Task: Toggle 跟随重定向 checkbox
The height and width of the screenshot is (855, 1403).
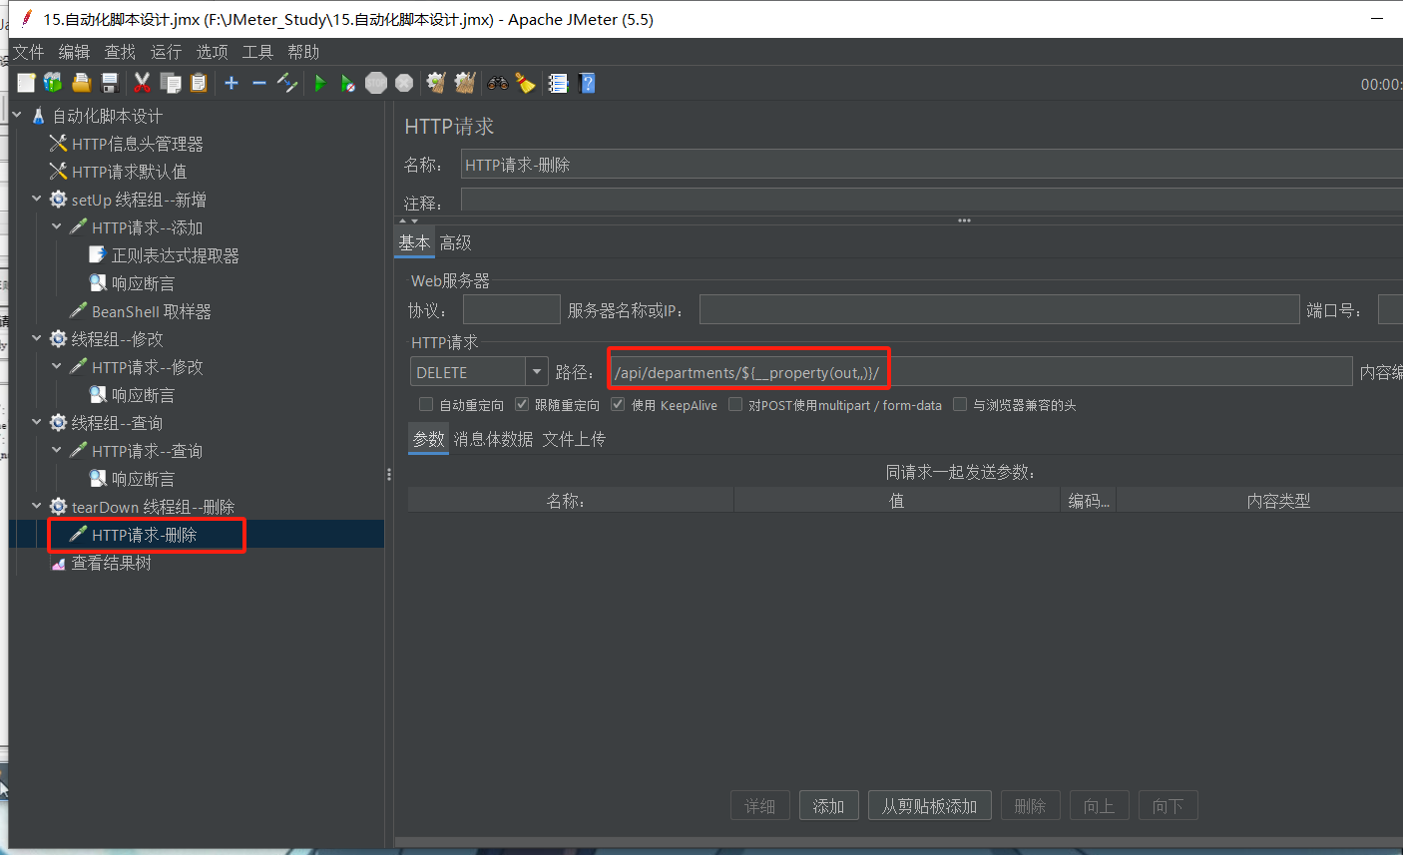Action: click(x=522, y=405)
